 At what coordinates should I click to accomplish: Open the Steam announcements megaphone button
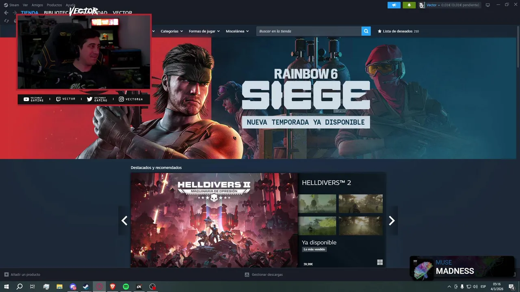[x=394, y=5]
